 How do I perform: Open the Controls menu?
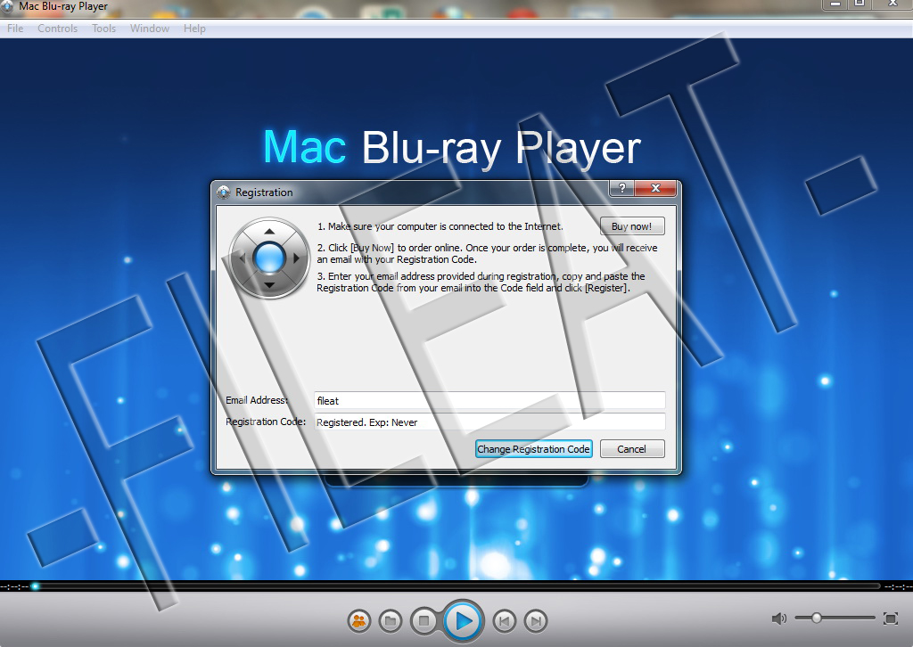pyautogui.click(x=57, y=28)
